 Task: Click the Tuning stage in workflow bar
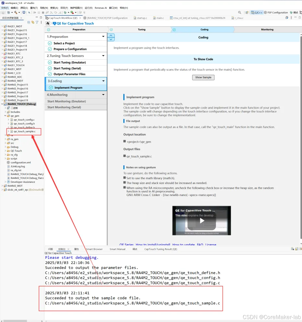142,30
